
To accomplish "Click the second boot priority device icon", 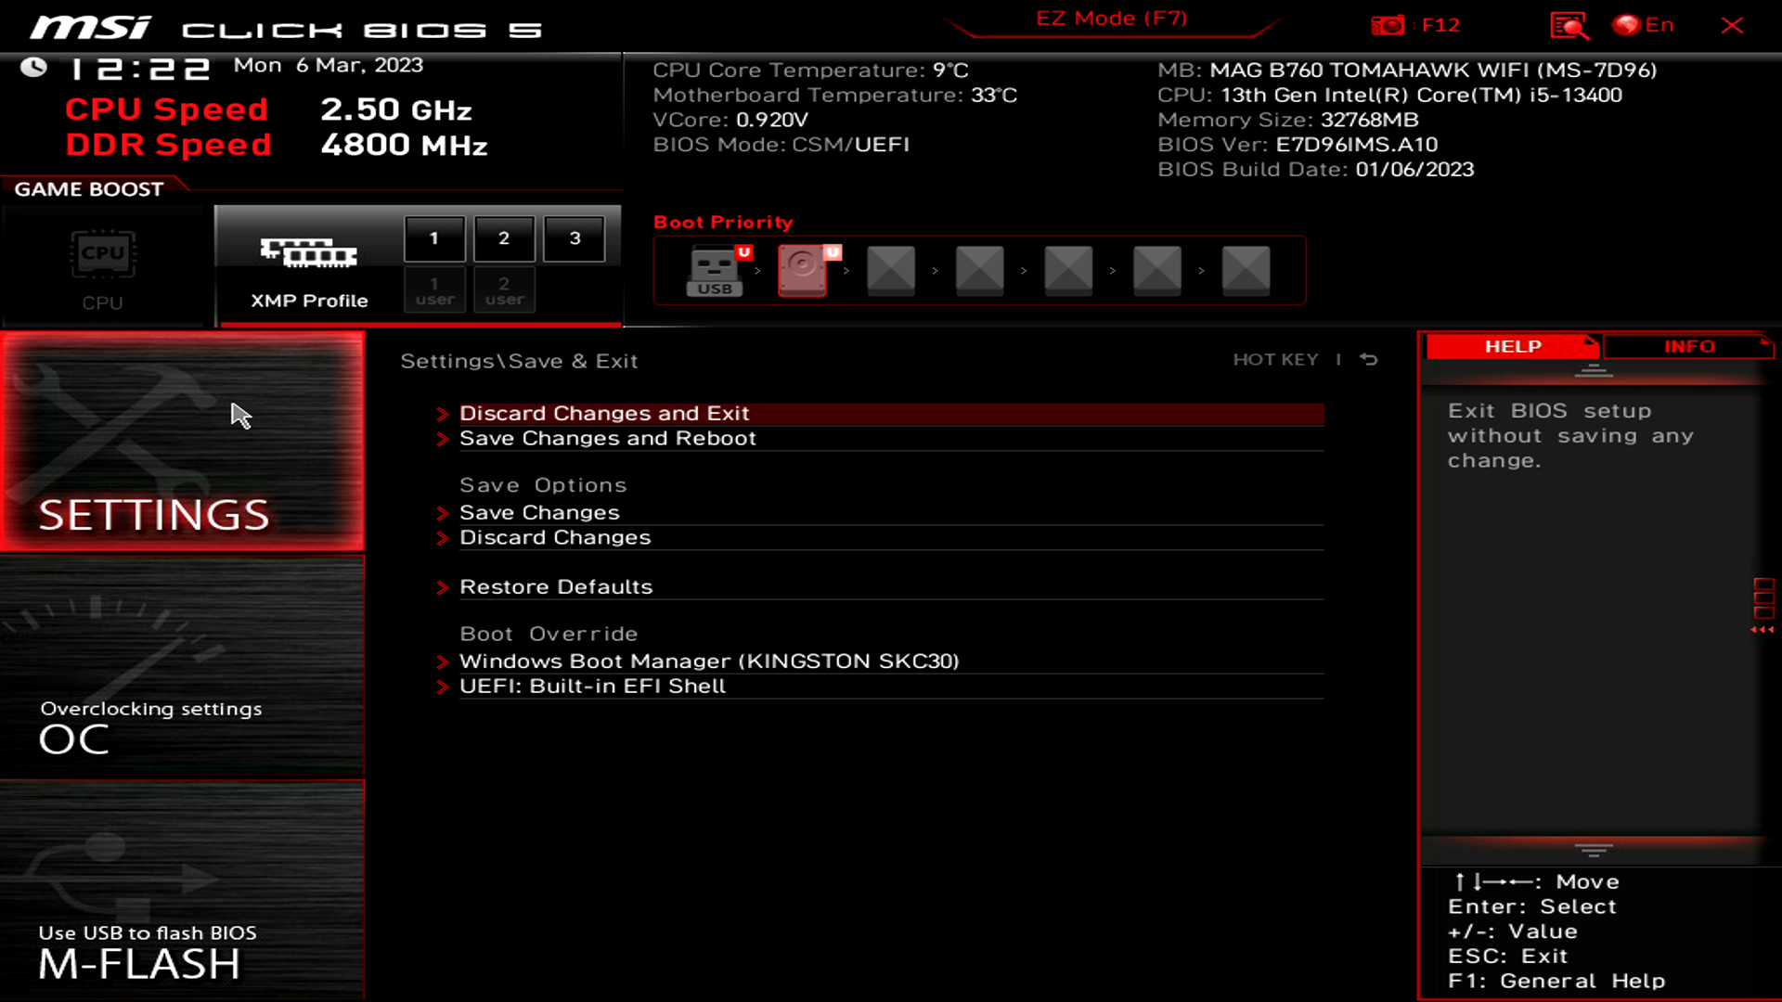I will pyautogui.click(x=803, y=268).
